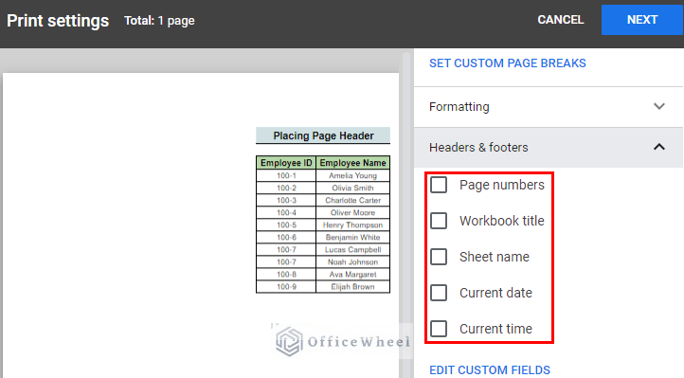Enable the Page numbers checkbox
The image size is (684, 378).
coord(439,185)
